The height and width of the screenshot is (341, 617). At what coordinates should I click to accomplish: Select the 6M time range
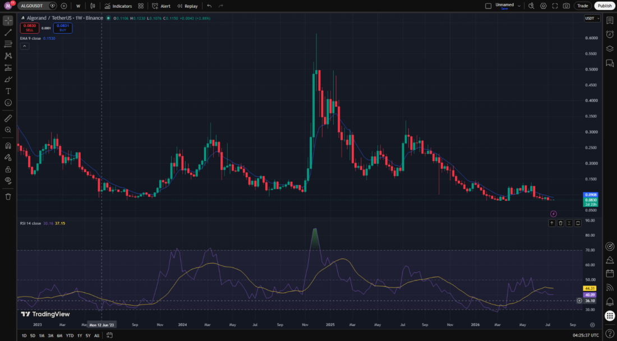click(59, 335)
